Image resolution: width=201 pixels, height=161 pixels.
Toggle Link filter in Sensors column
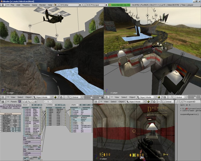click(40, 105)
